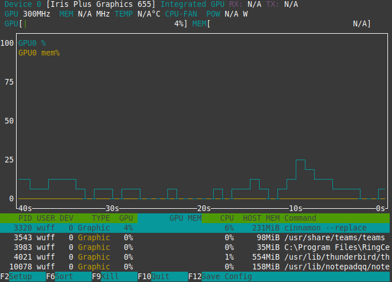Select the thunderbird process row
This screenshot has height=282, width=392.
point(195,257)
